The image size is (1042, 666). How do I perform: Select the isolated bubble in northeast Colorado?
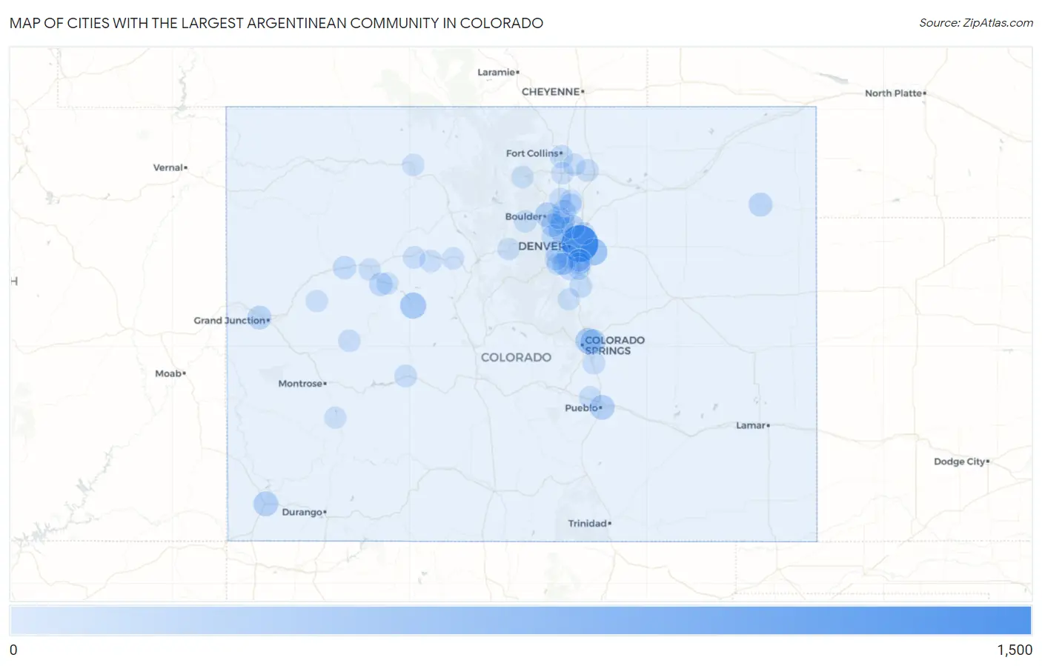coord(760,204)
